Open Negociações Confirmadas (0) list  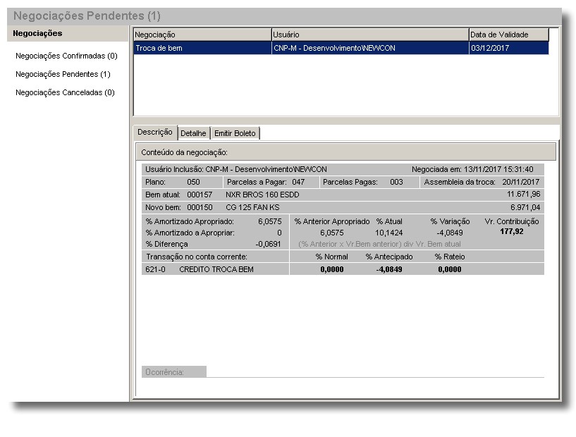(66, 56)
